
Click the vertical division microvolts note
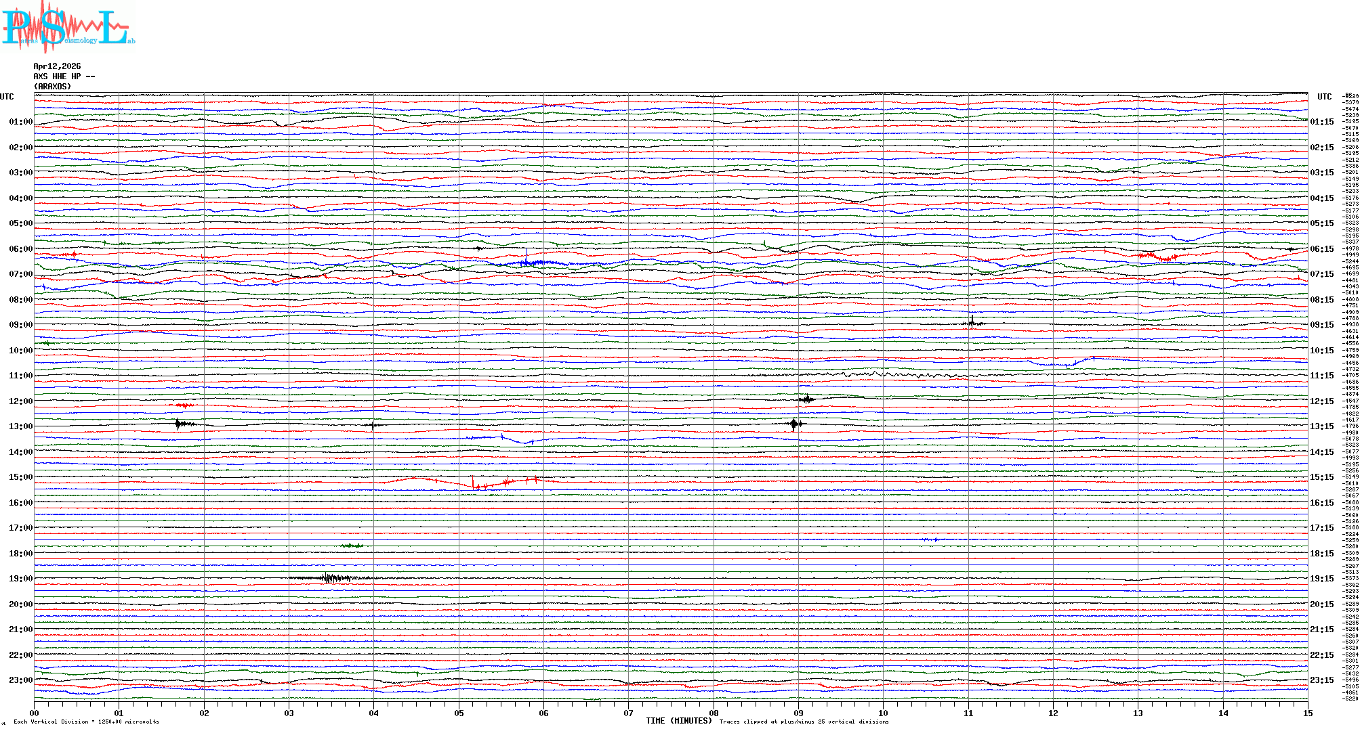point(86,722)
